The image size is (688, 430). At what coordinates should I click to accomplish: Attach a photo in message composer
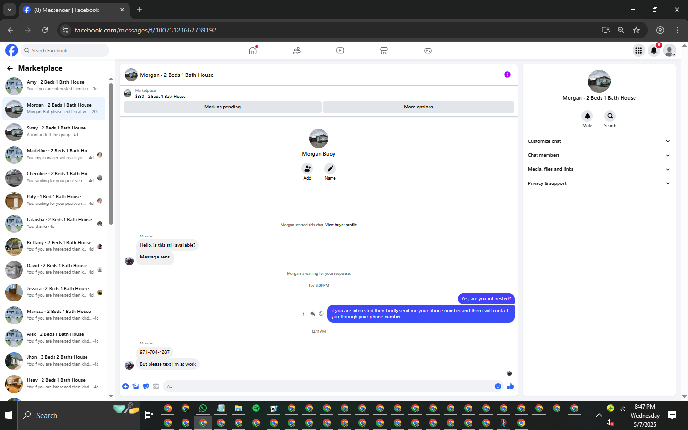(136, 386)
